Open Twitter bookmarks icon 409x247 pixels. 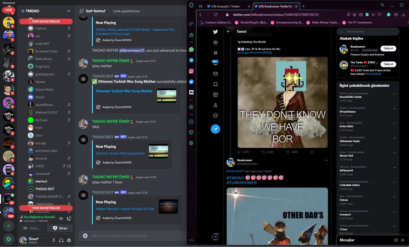pyautogui.click(x=215, y=84)
